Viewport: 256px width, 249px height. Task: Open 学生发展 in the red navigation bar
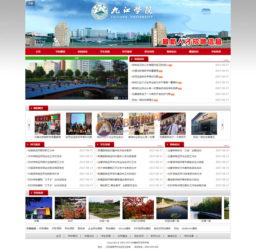pos(105,52)
